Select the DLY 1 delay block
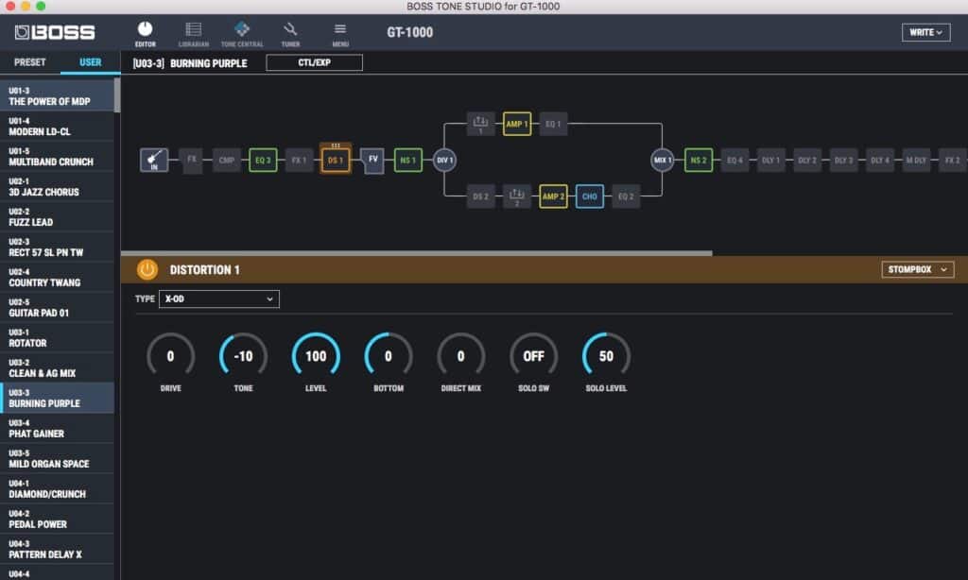 coord(771,161)
